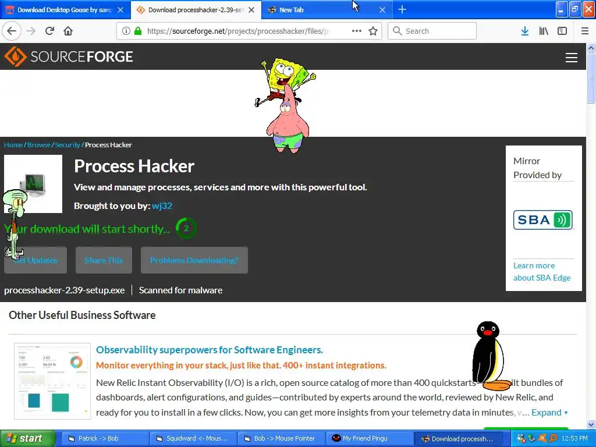Open the Firefox home page icon
596x447 pixels.
coord(68,31)
